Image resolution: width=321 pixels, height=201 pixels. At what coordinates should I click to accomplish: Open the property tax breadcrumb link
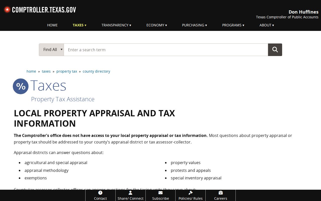coord(67,71)
